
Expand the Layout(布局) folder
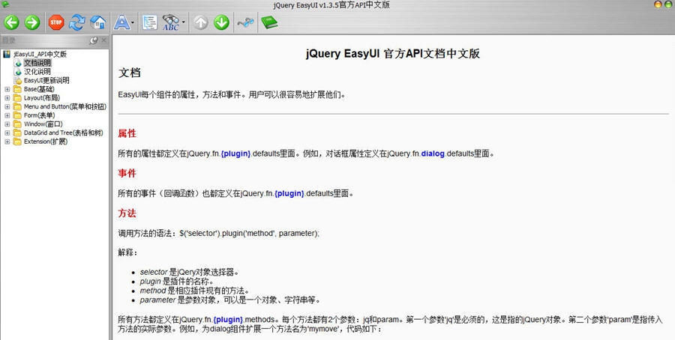click(x=7, y=98)
